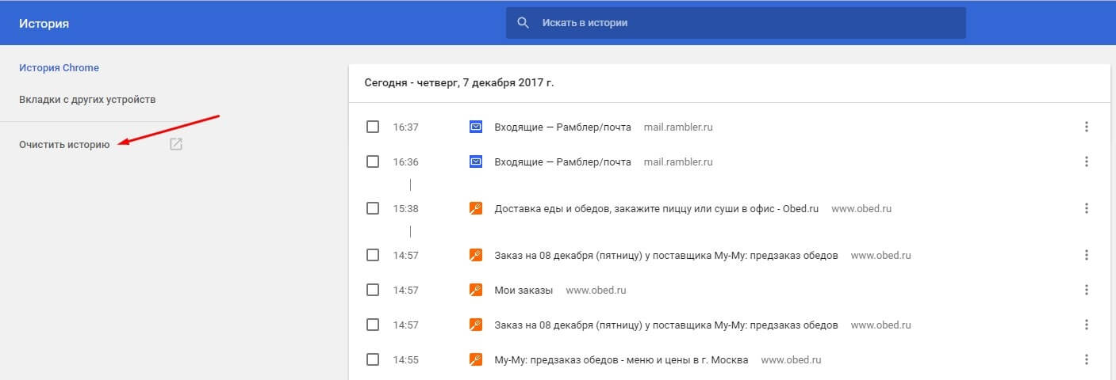1116x380 pixels.
Task: Click the external link icon beside Очистить историю
Action: coord(176,145)
